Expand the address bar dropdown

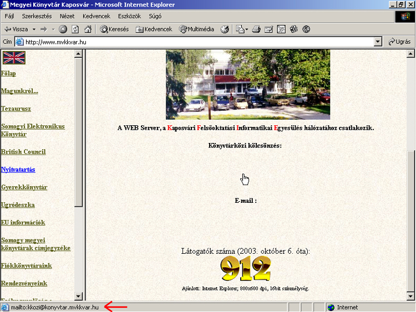(x=378, y=42)
